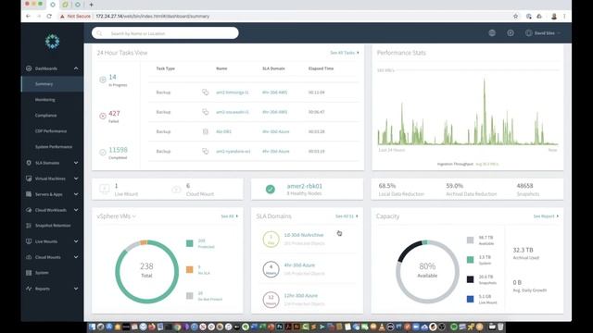The height and width of the screenshot is (333, 593).
Task: Click the browser address bar URL
Action: [x=152, y=17]
